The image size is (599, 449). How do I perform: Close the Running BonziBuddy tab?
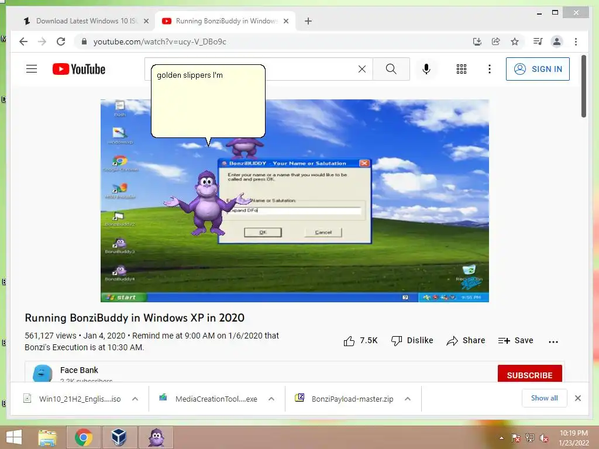[x=285, y=21]
